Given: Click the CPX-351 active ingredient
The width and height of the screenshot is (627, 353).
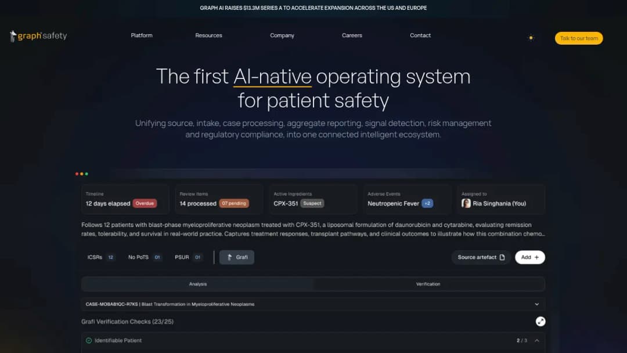Looking at the screenshot, I should (x=286, y=203).
